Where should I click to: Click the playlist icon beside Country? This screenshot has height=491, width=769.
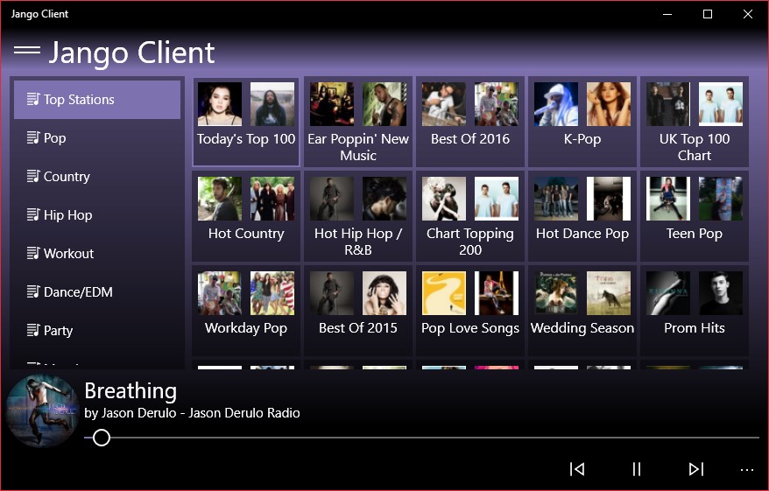[33, 176]
